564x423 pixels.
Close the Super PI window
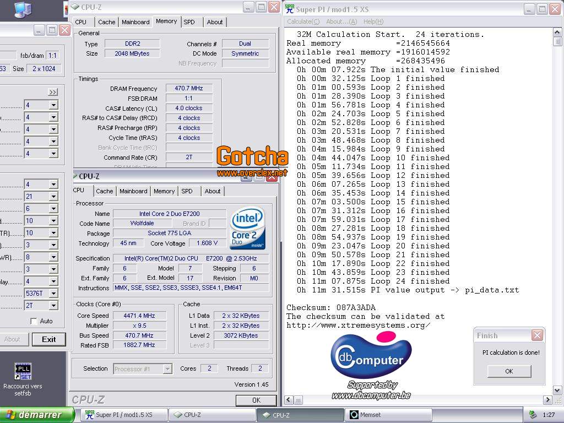(555, 9)
